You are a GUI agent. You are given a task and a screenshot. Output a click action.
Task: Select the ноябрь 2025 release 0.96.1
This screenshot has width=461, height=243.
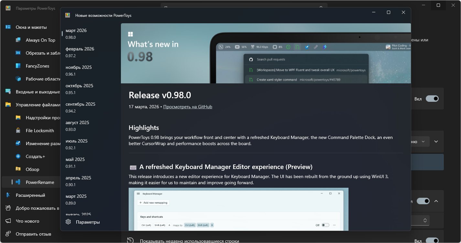[79, 70]
